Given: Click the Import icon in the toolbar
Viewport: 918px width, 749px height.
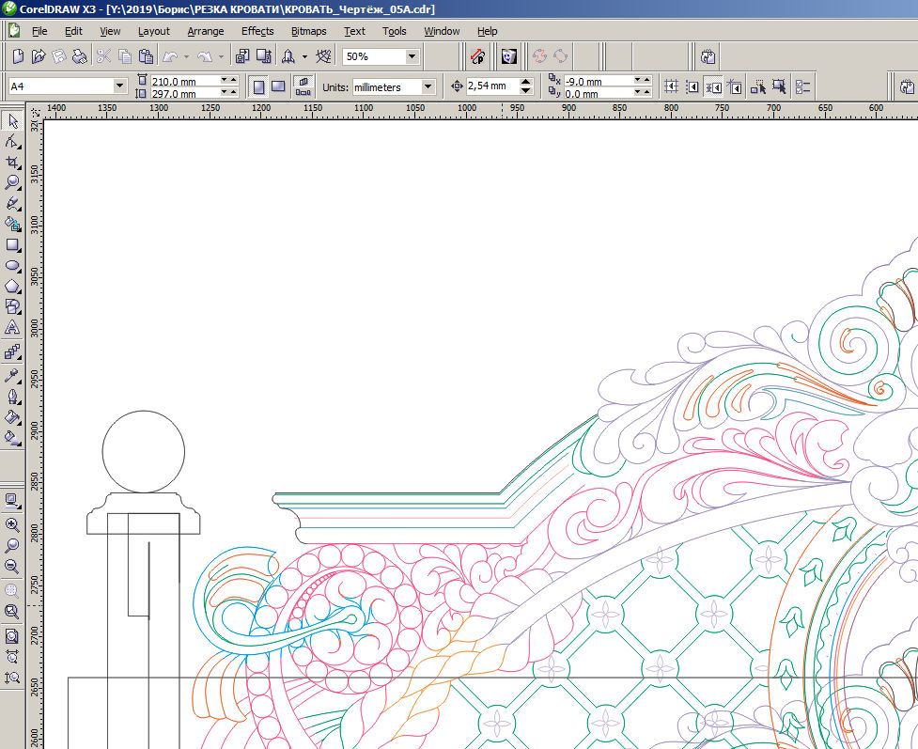Looking at the screenshot, I should [x=242, y=56].
